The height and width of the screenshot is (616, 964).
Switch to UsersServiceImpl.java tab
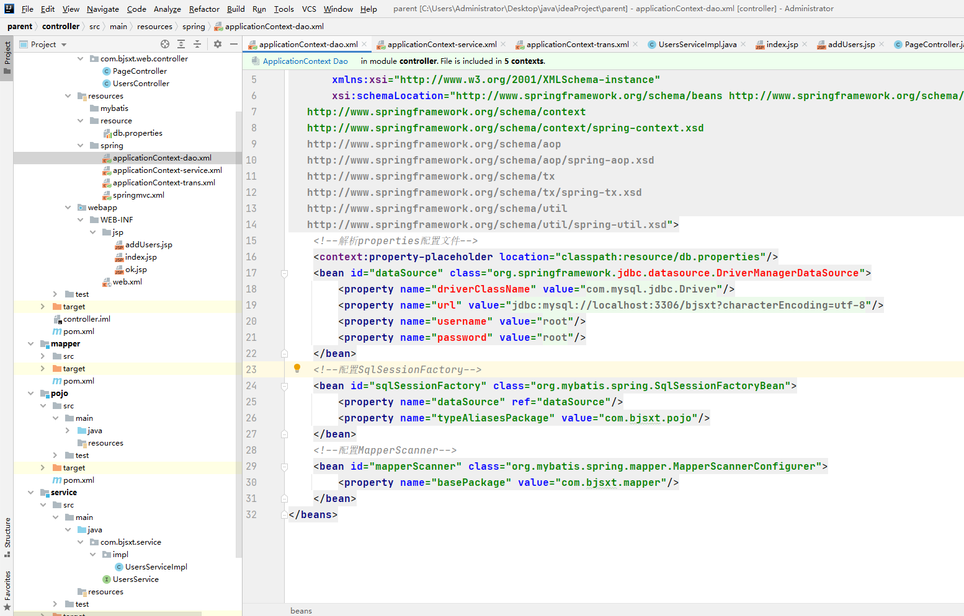(697, 44)
